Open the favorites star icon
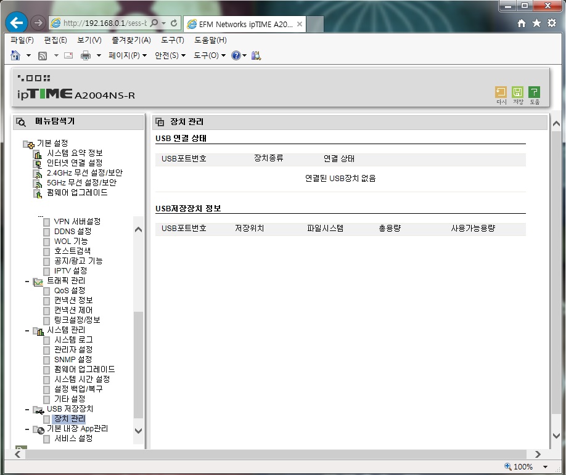 537,23
